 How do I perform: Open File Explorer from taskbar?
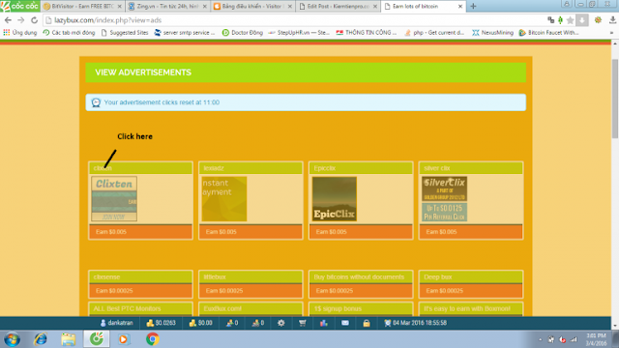pos(68,339)
